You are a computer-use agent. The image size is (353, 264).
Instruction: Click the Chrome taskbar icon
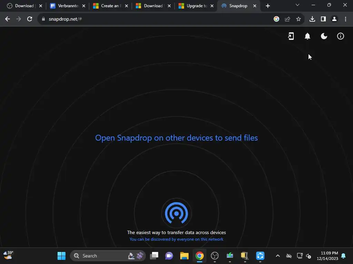pos(200,256)
